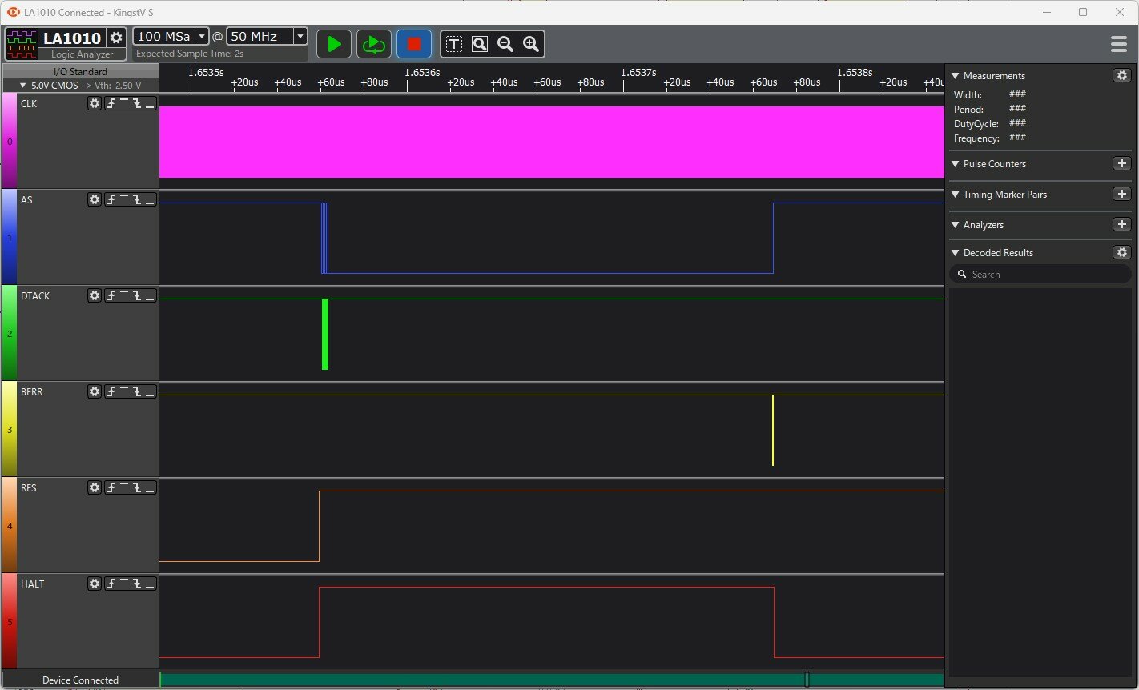Add a new protocol analyzer
This screenshot has width=1139, height=690.
[1121, 225]
